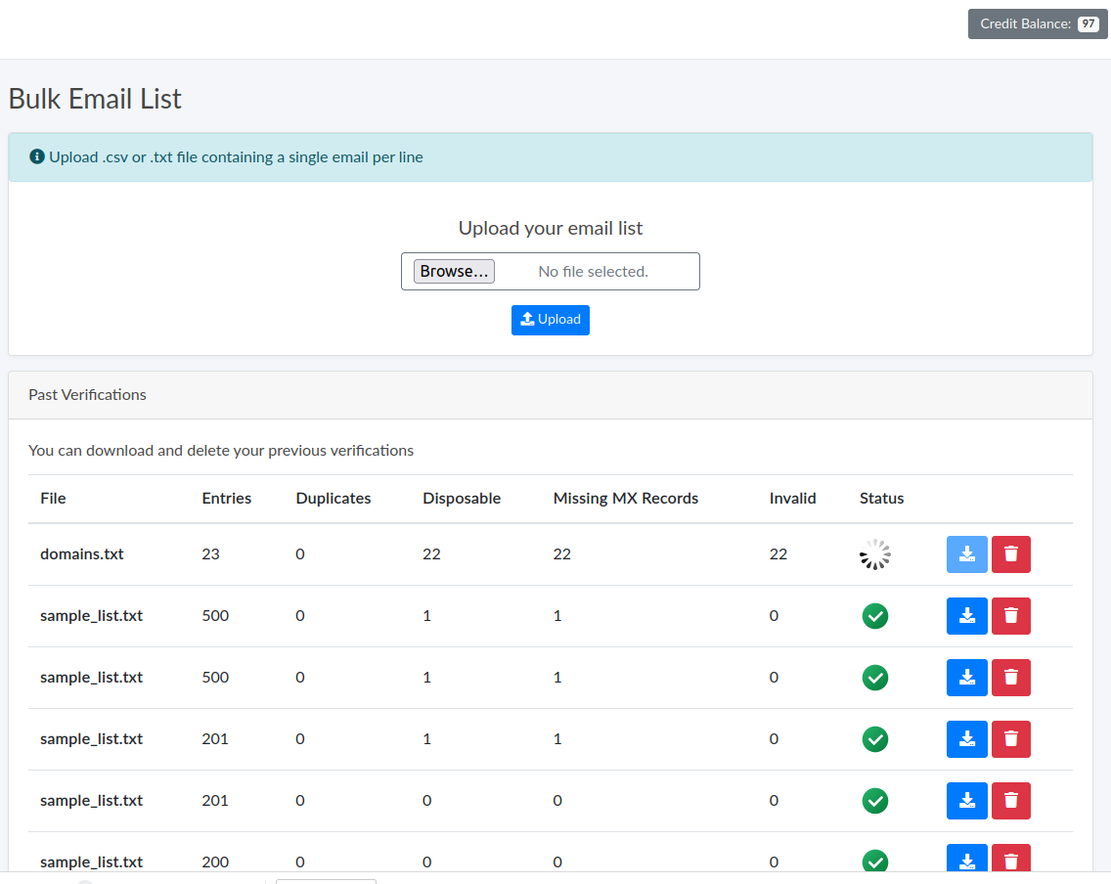Click green check of first 500-entry row
This screenshot has height=884, width=1111.
875,615
